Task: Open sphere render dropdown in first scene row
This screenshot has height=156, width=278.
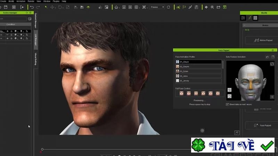Action: (16, 31)
